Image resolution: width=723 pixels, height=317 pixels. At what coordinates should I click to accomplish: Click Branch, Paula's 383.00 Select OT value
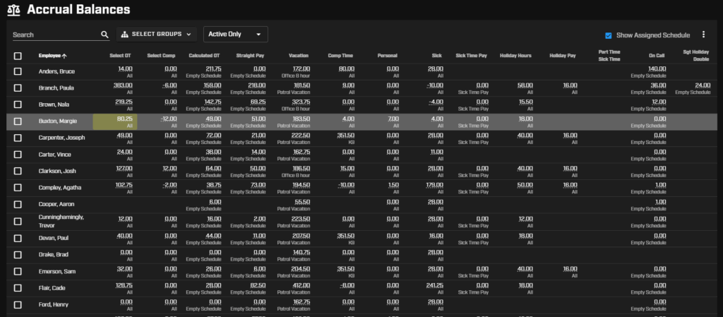tap(123, 85)
